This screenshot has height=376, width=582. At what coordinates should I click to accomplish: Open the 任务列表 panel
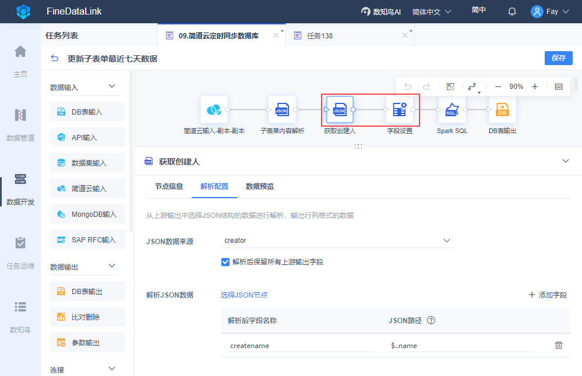[62, 35]
